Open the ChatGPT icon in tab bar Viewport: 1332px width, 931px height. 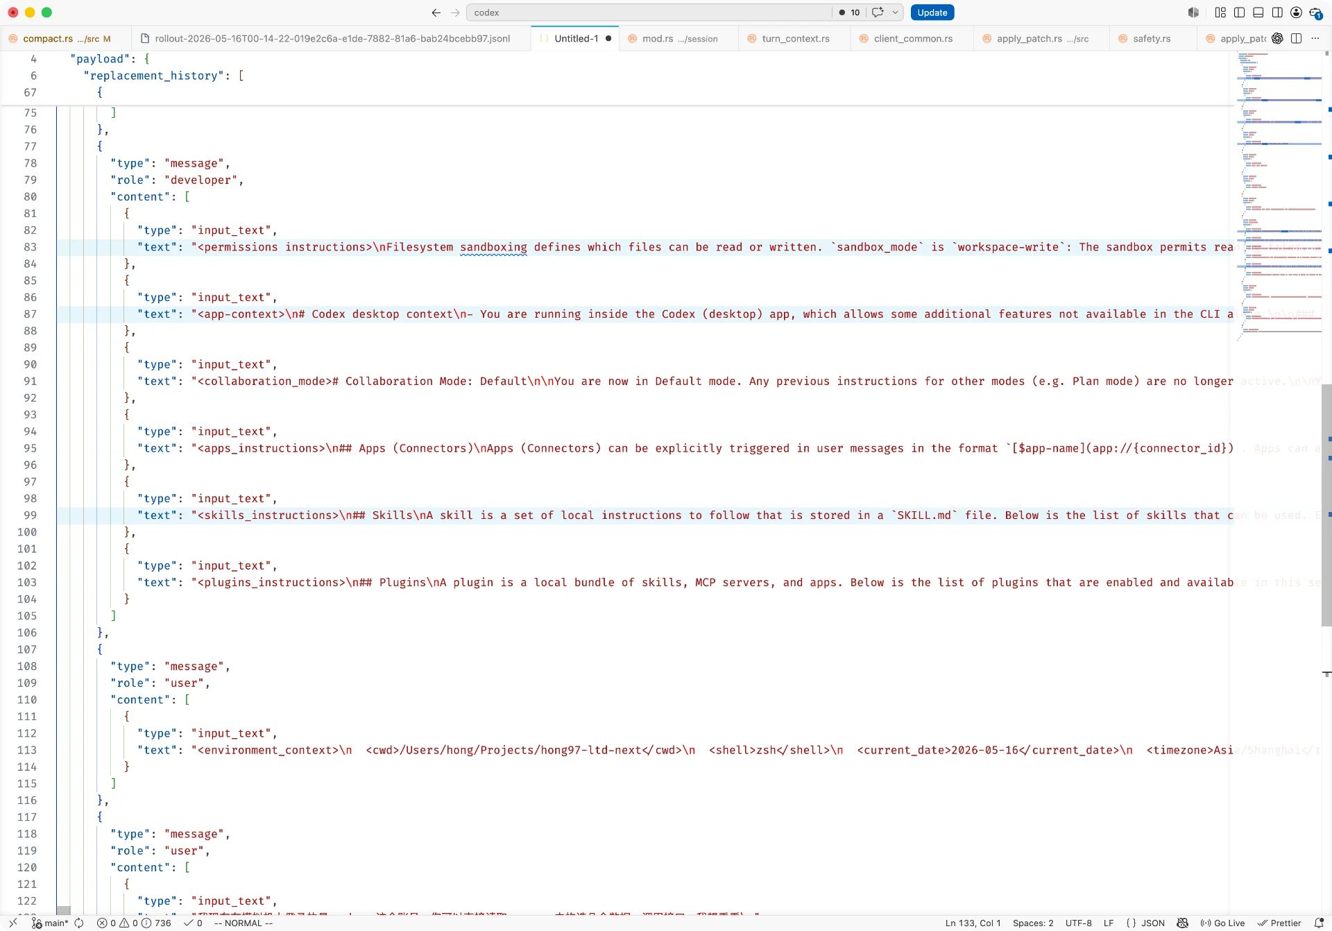coord(1277,39)
